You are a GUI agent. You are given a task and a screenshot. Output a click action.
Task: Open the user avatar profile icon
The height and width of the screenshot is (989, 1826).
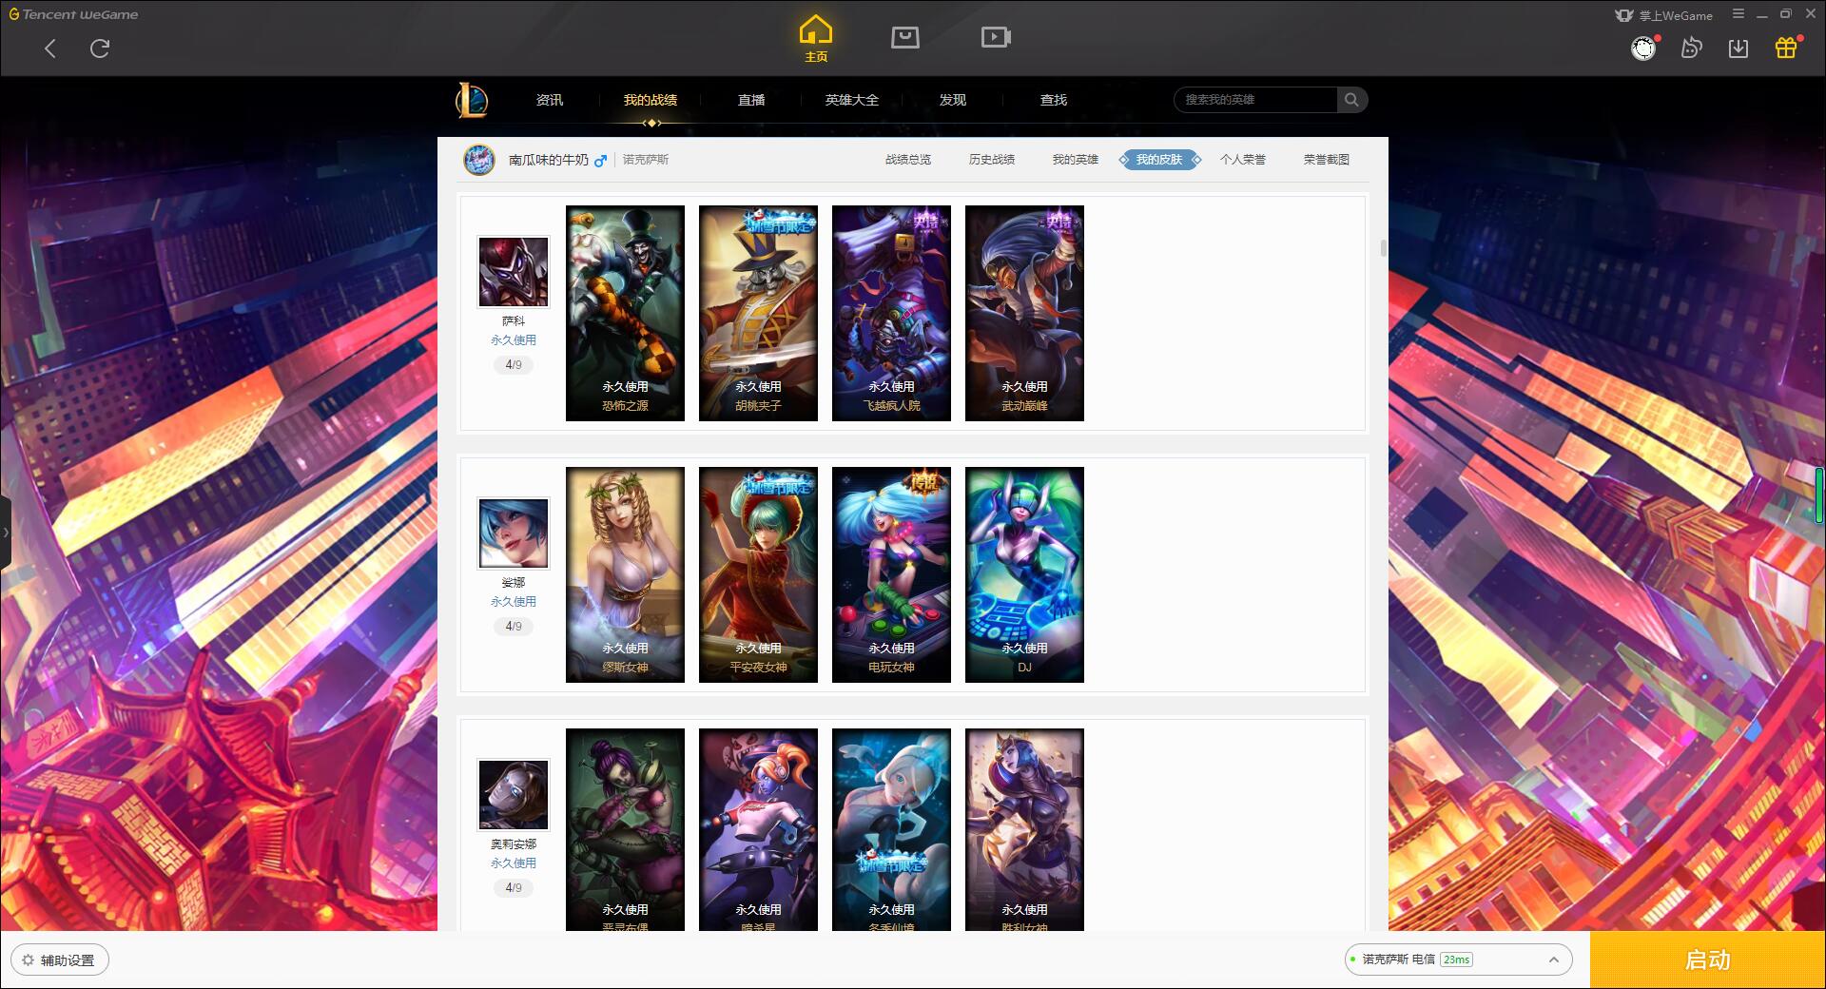coord(1643,48)
